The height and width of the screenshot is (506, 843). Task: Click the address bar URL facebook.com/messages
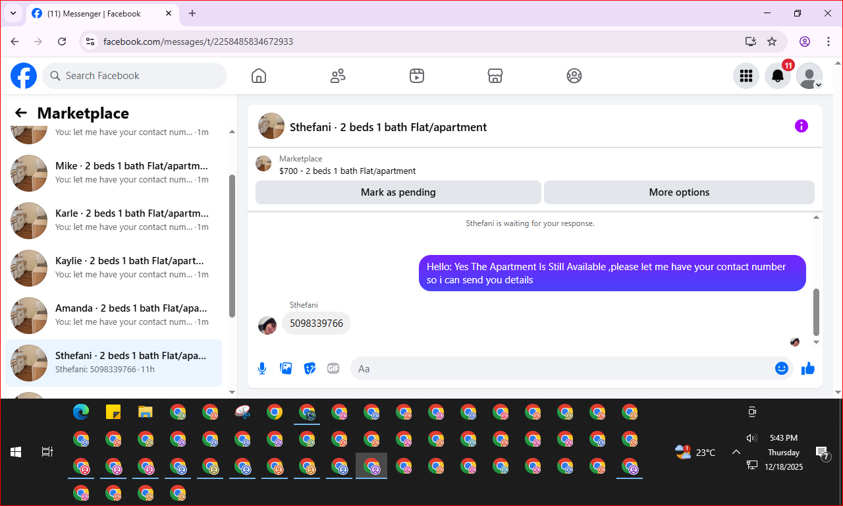click(x=198, y=42)
